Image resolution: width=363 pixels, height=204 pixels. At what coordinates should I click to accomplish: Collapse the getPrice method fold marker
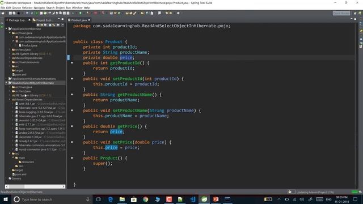tap(72, 126)
